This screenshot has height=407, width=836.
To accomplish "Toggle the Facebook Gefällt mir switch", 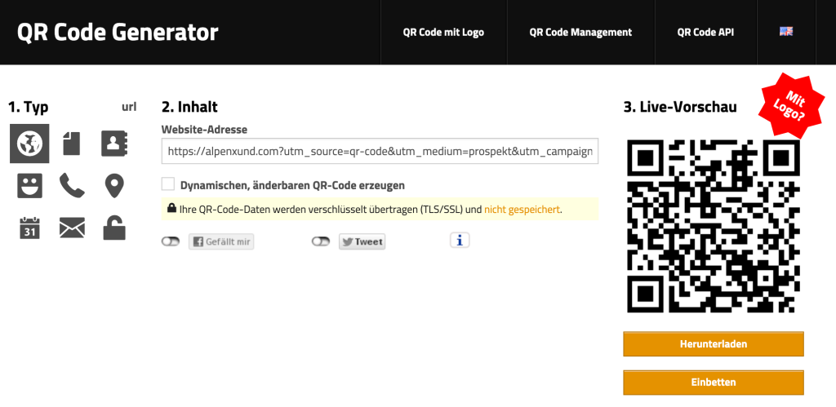I will [x=171, y=241].
